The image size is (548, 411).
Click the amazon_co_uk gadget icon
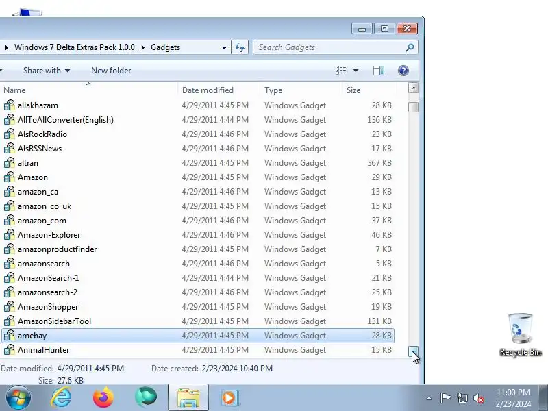(10, 206)
